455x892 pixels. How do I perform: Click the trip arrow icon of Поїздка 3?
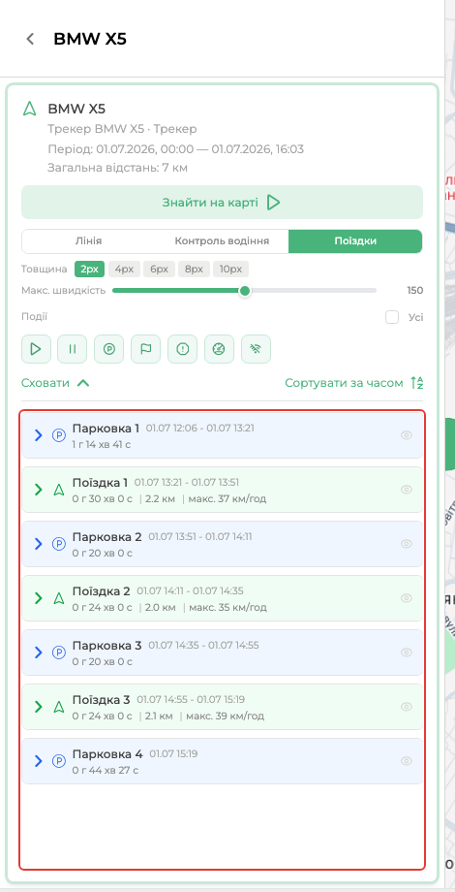(58, 707)
